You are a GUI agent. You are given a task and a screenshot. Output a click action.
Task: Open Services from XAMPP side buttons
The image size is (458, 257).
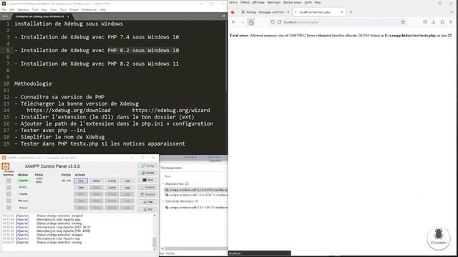[148, 194]
